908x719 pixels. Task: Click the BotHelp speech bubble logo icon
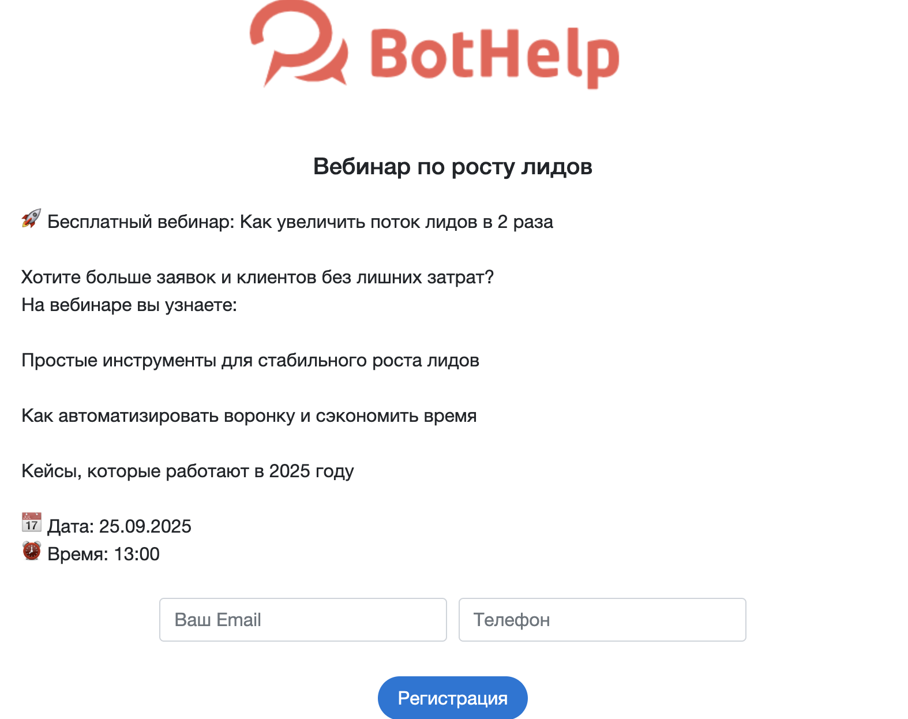coord(298,43)
